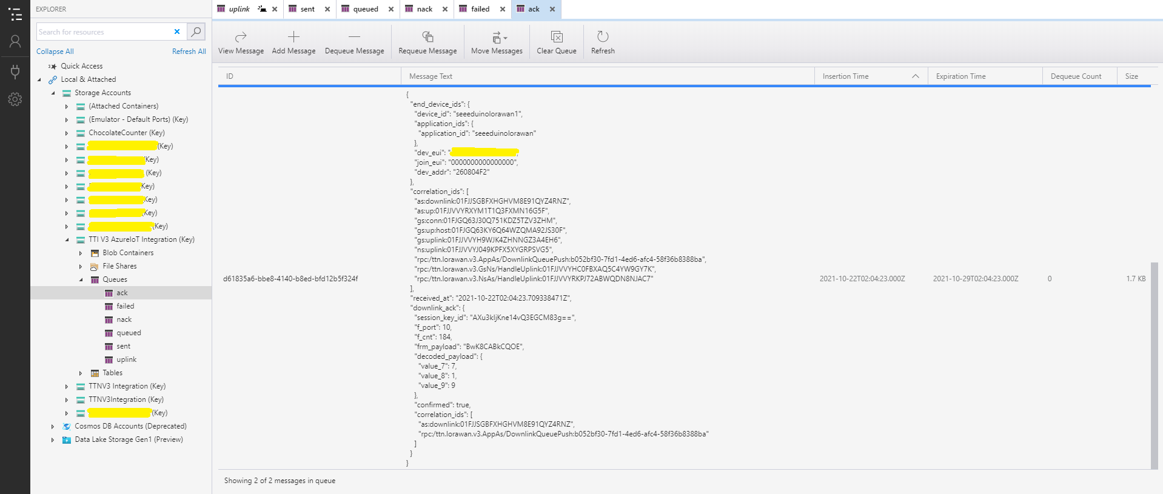Click the Dequeue Message icon
The image size is (1163, 494).
pyautogui.click(x=354, y=37)
